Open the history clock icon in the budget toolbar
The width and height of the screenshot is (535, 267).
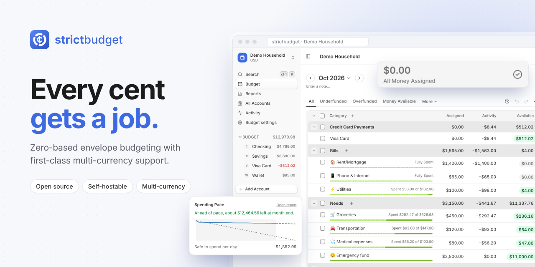point(507,101)
